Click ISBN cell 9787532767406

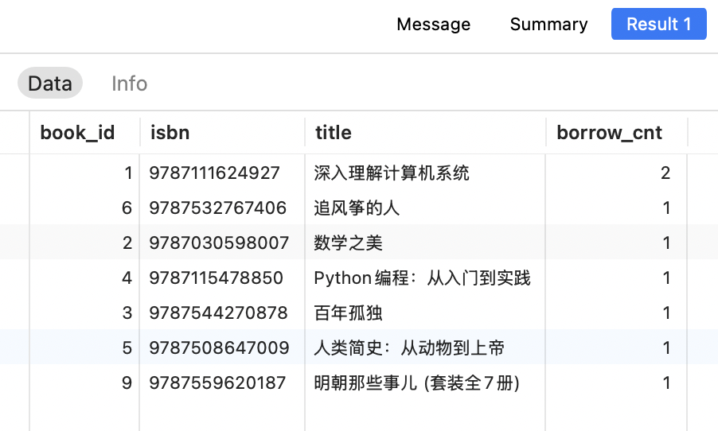(x=217, y=208)
